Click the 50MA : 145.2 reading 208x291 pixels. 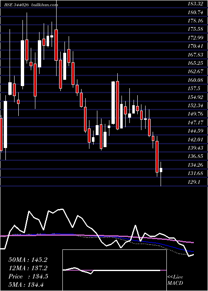tap(28, 260)
